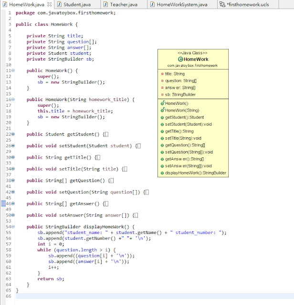The height and width of the screenshot is (305, 294).
Task: Click the folded-code box after setStudent(Student student)
Action: pos(139,146)
